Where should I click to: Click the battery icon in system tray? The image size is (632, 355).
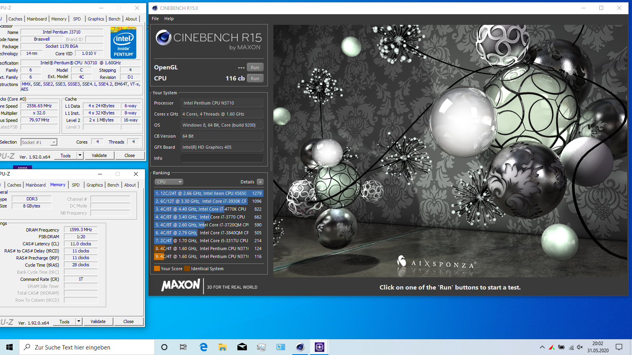[x=561, y=347]
